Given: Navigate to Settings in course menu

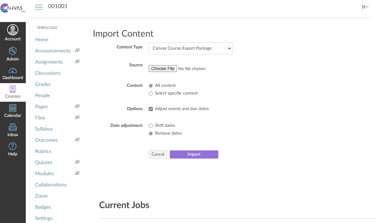Looking at the screenshot, I should 44,218.
